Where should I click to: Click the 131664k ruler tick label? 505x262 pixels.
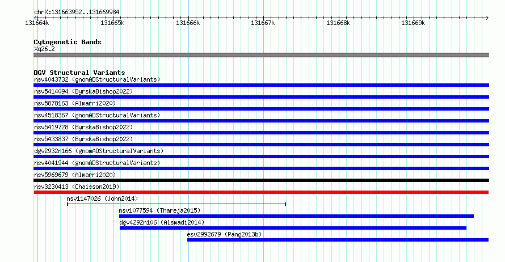(x=37, y=23)
